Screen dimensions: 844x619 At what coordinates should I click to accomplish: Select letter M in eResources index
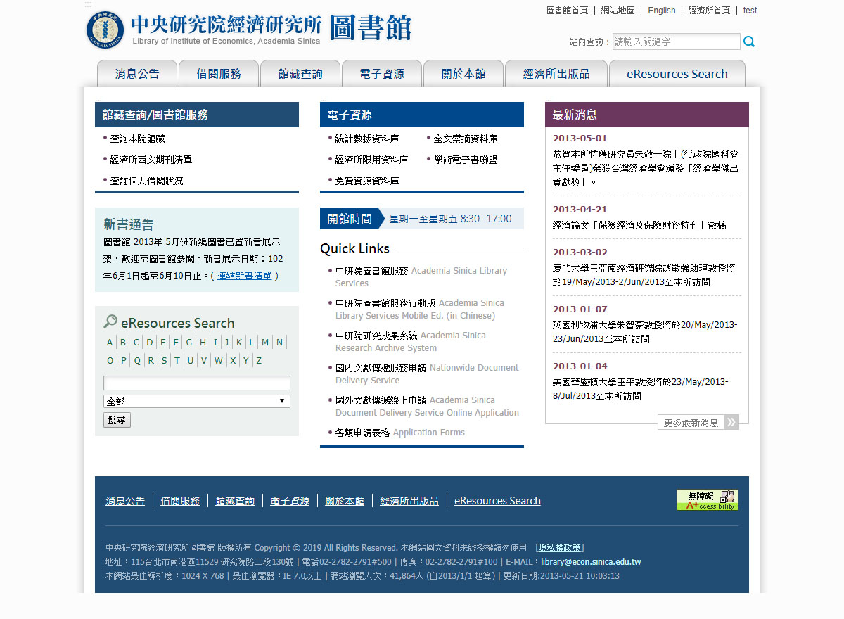coord(265,343)
